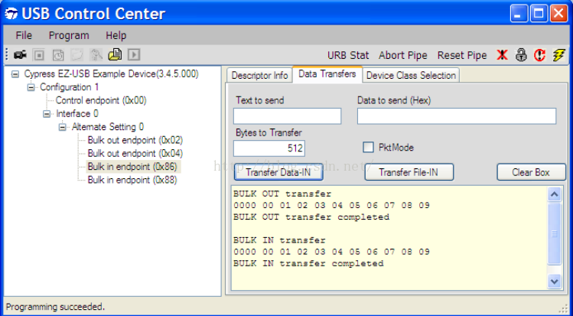Click the Data to send (Hex) field
This screenshot has height=316, width=573.
click(x=457, y=116)
